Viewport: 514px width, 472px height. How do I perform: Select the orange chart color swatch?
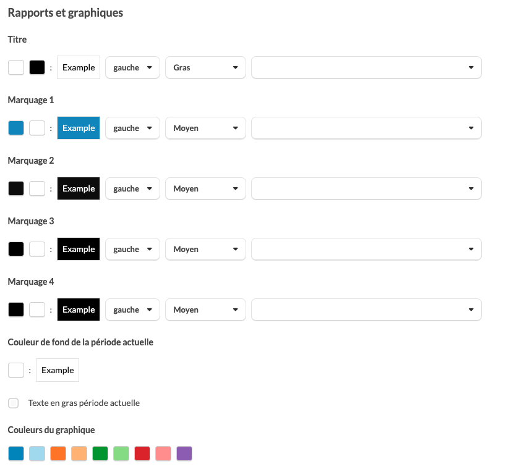58,453
